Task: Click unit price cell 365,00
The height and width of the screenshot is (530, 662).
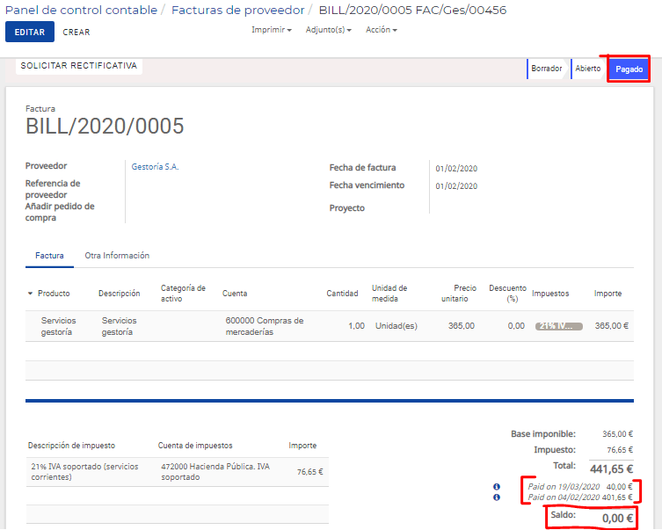Action: tap(461, 326)
